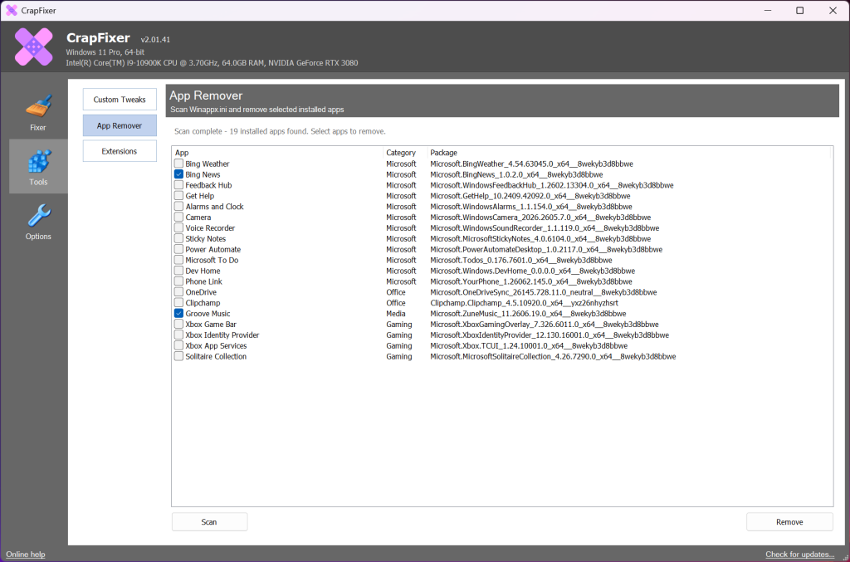Click the Clipchamp.Clipchamp package entry
Image resolution: width=850 pixels, height=562 pixels.
tap(524, 303)
